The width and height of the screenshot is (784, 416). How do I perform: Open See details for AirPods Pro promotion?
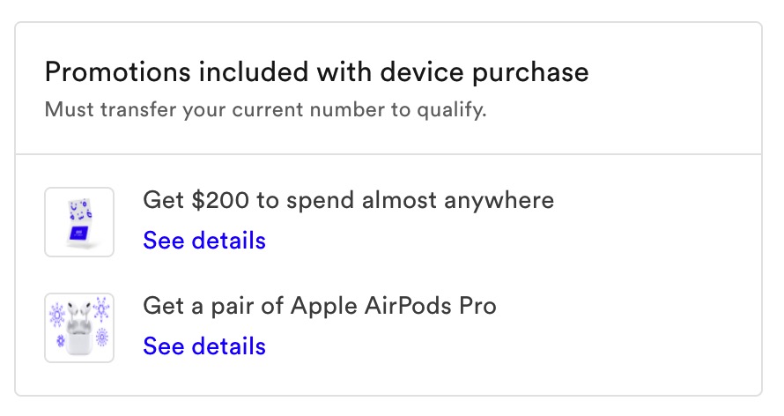click(204, 346)
